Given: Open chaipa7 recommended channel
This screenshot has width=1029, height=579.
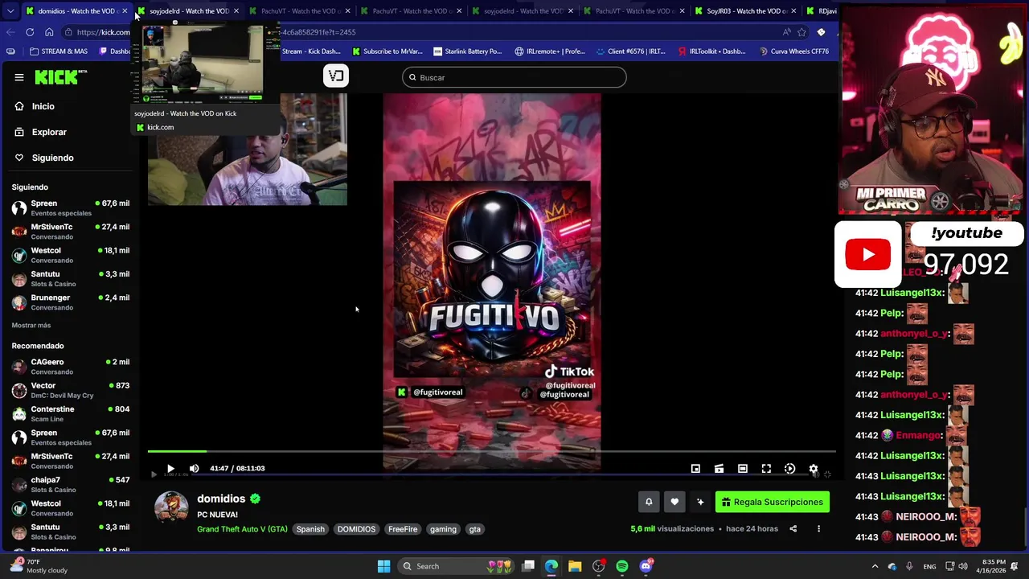Looking at the screenshot, I should [71, 484].
